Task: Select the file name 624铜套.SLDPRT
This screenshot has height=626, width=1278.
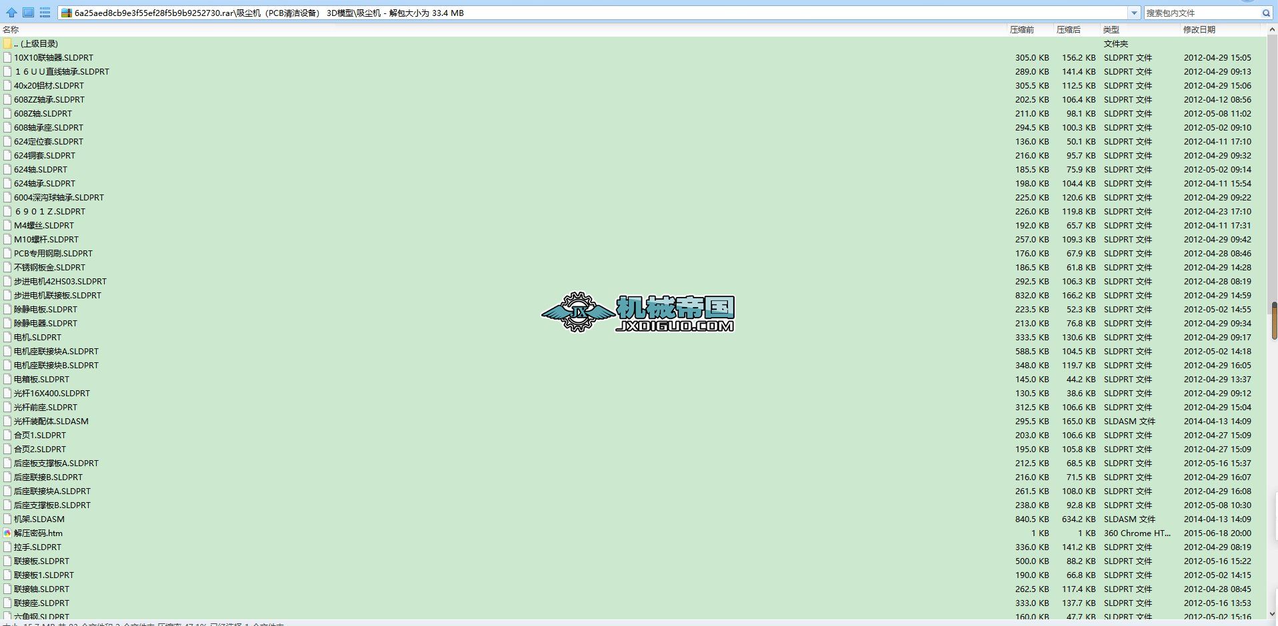Action: tap(45, 155)
